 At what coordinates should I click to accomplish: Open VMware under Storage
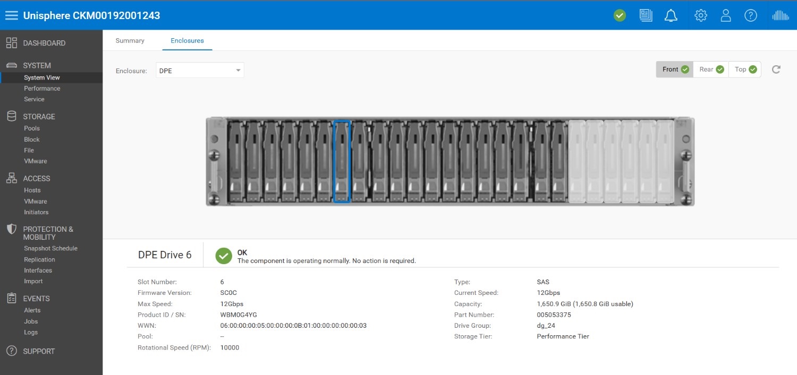click(x=36, y=161)
